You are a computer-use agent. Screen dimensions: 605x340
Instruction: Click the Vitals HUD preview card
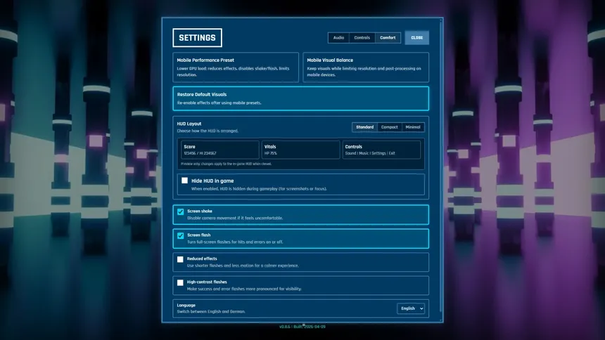coord(300,150)
